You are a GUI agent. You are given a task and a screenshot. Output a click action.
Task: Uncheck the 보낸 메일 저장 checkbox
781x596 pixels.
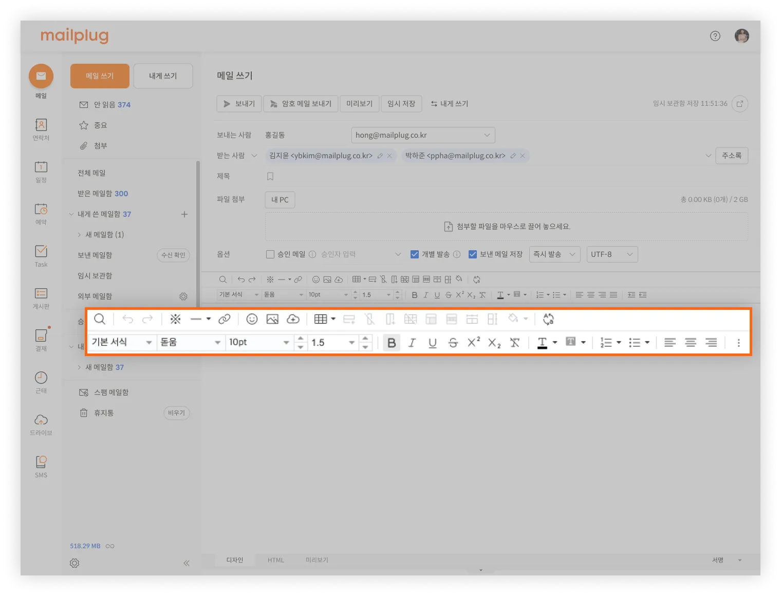[x=473, y=254]
